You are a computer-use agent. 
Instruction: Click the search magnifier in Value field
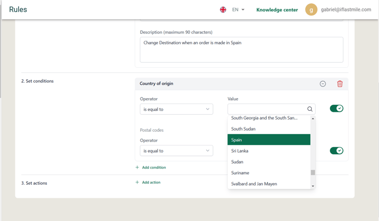click(310, 109)
